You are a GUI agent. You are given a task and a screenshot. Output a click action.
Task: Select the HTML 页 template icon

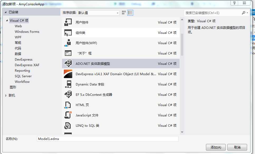pos(68,105)
